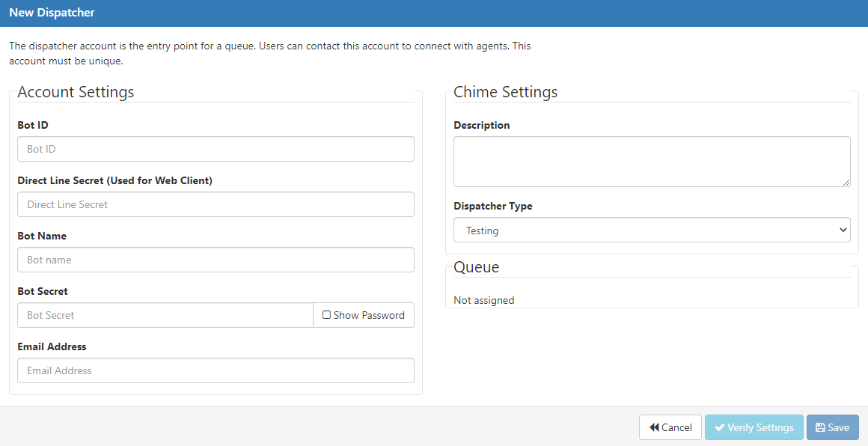Click inside the Description textarea
This screenshot has height=446, width=868.
click(x=652, y=162)
